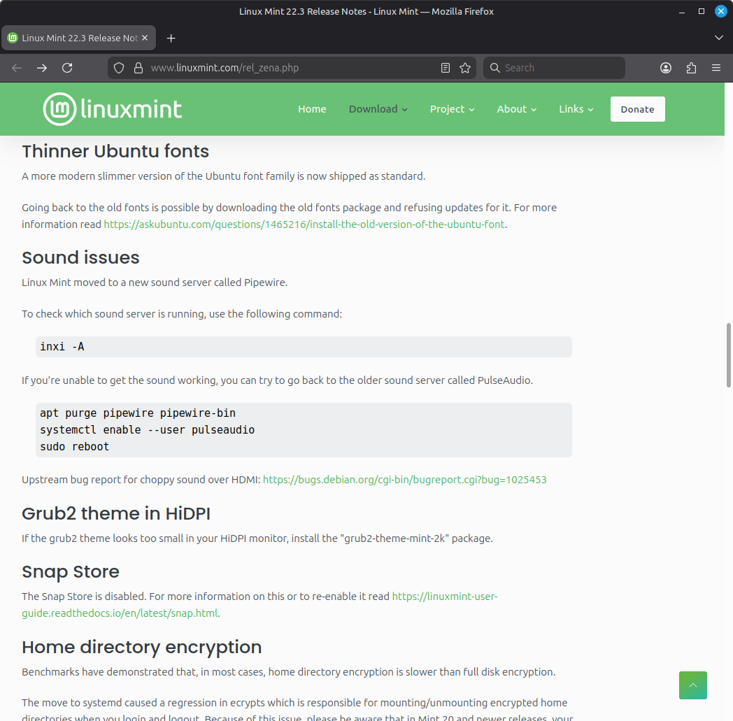Open the tracking protection shield icon
Screen dimensions: 733x721
[119, 68]
